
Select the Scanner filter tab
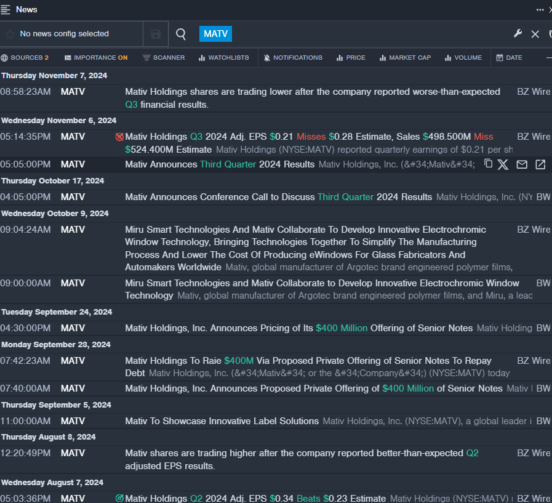163,58
